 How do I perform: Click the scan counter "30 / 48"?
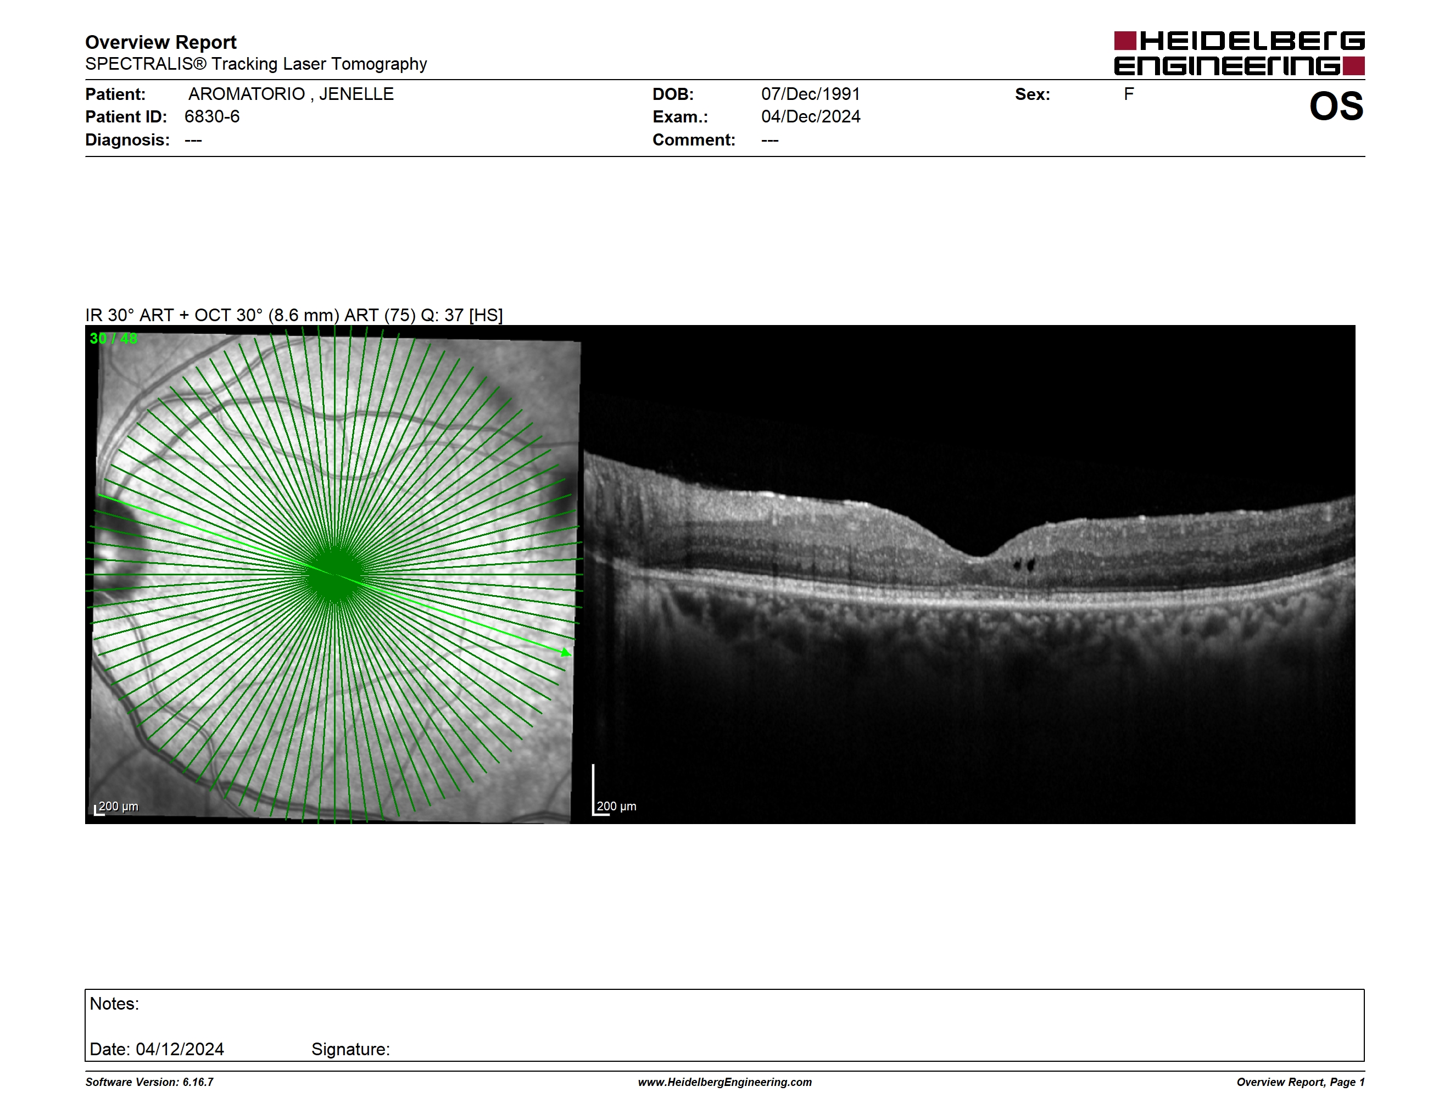tap(114, 338)
